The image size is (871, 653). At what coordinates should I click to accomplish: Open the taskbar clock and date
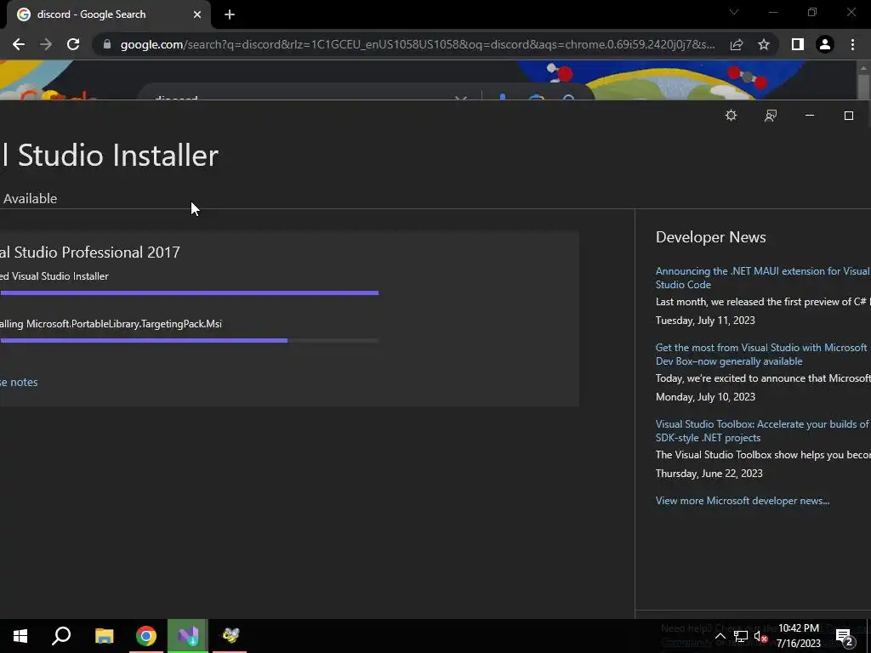pos(798,636)
